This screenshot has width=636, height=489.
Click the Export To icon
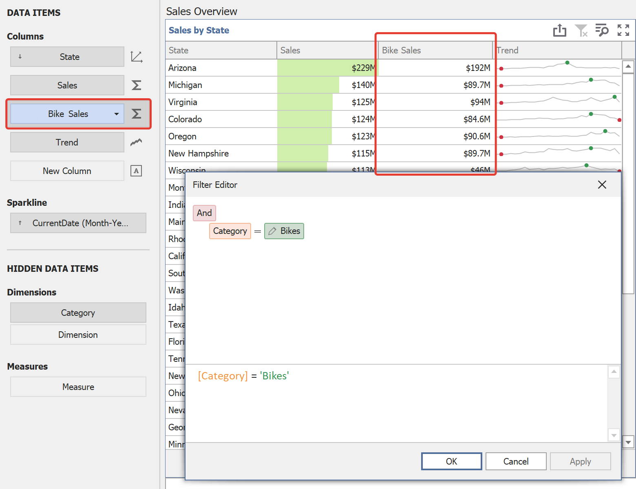tap(560, 30)
